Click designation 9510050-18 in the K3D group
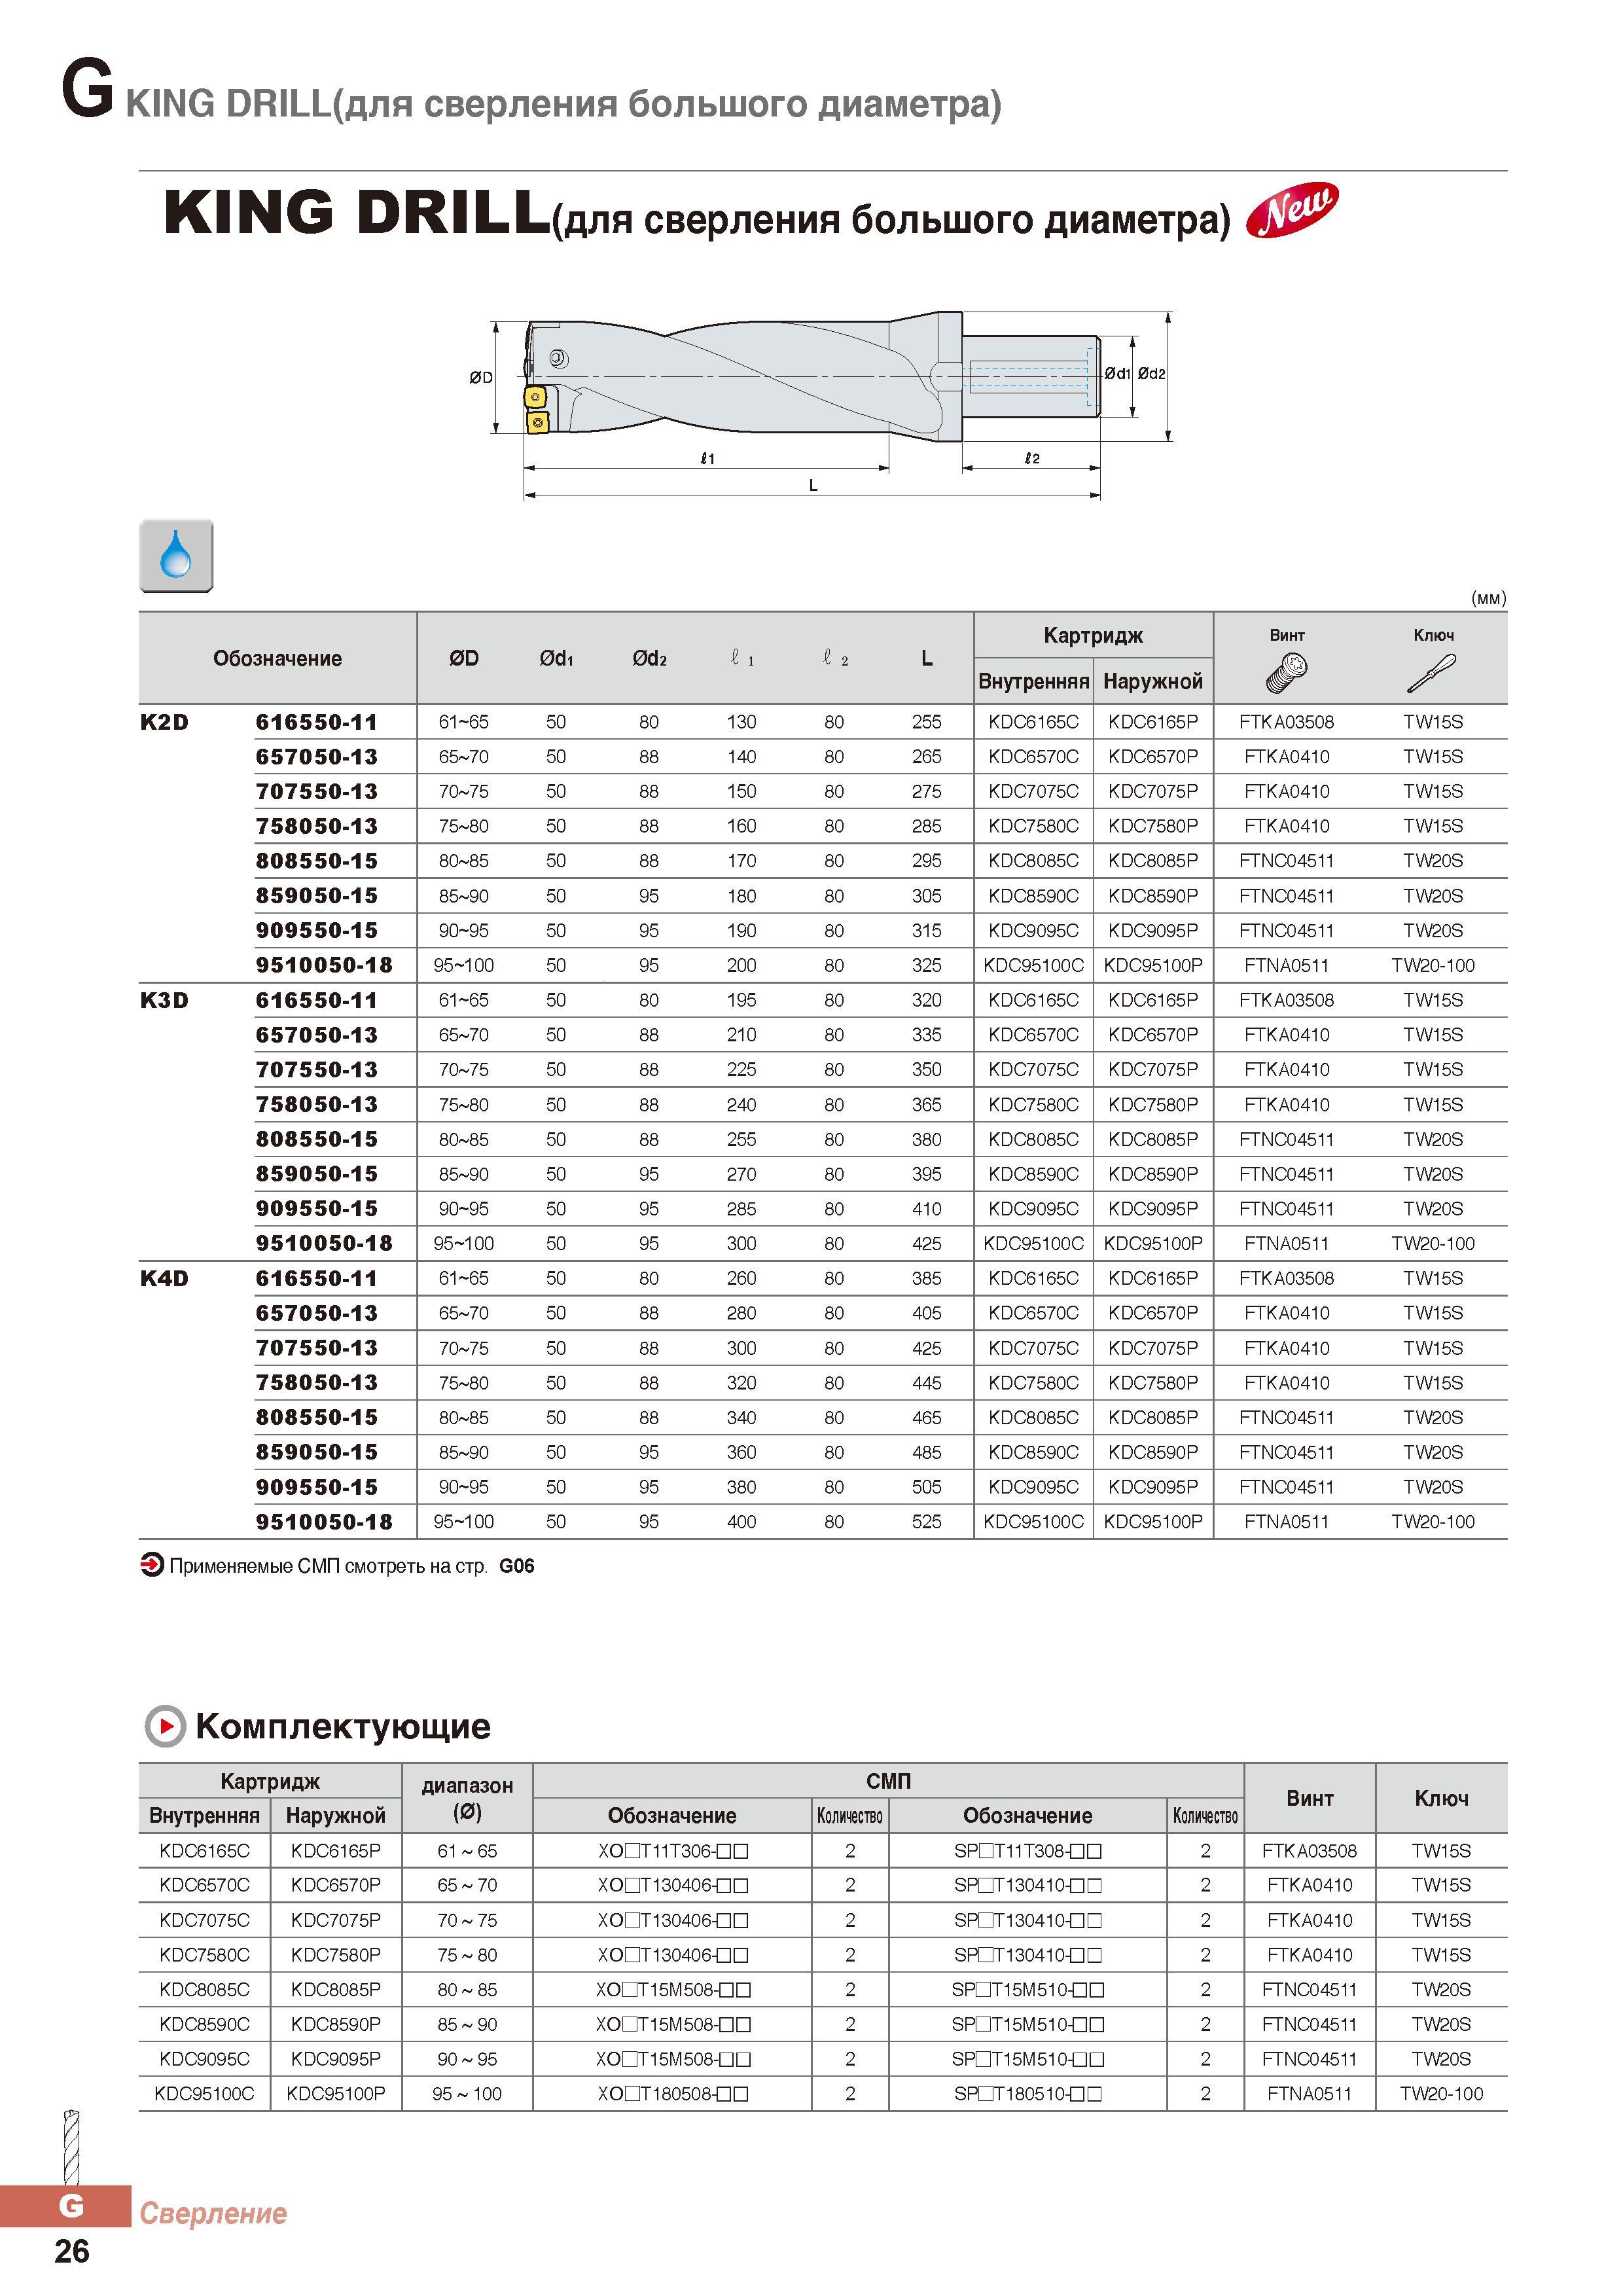 tap(324, 1243)
